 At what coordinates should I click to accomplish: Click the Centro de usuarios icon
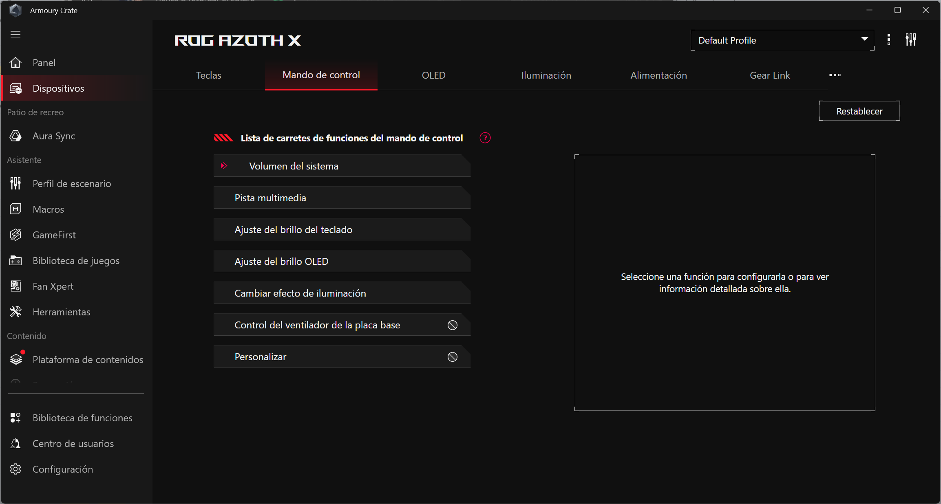[15, 443]
